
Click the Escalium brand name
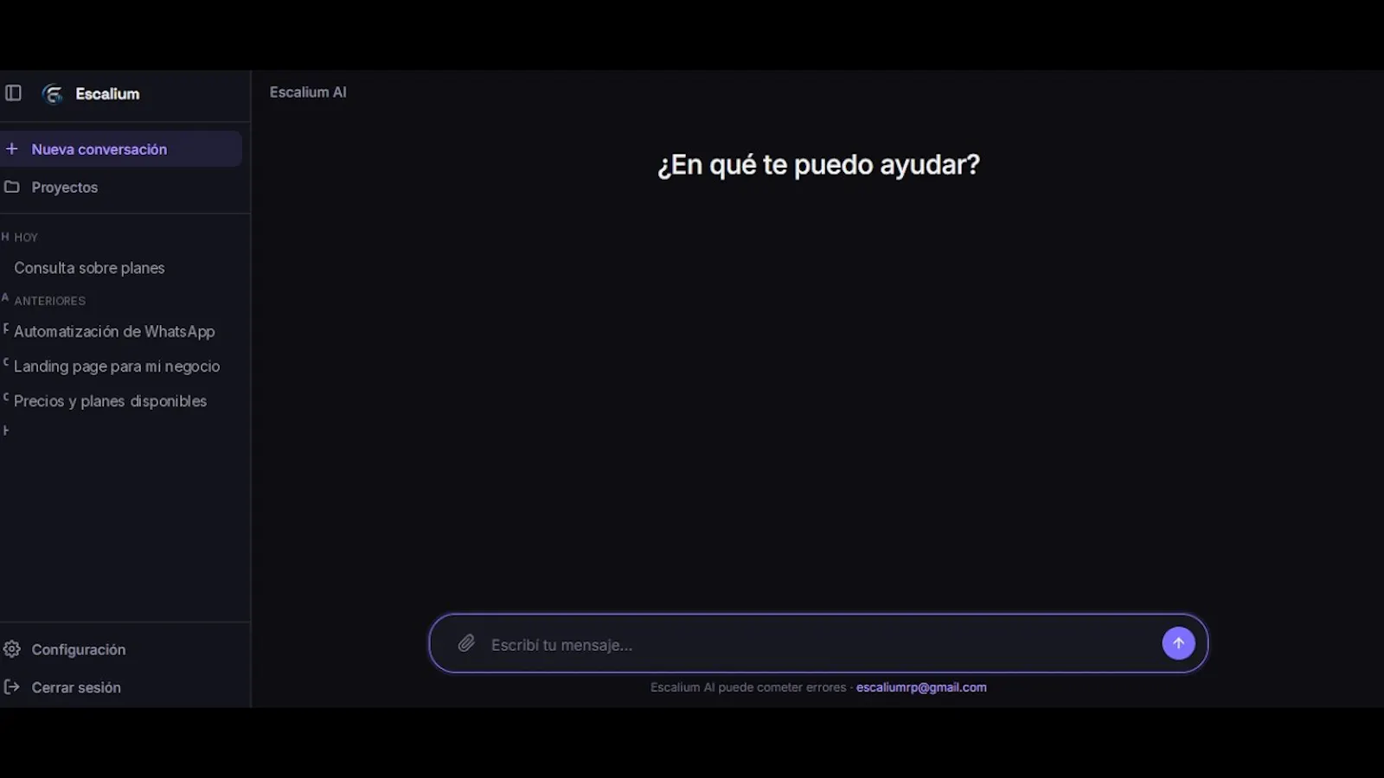pyautogui.click(x=107, y=94)
